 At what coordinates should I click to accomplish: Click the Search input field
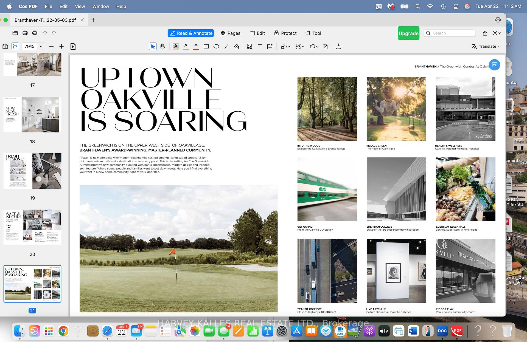click(x=450, y=33)
